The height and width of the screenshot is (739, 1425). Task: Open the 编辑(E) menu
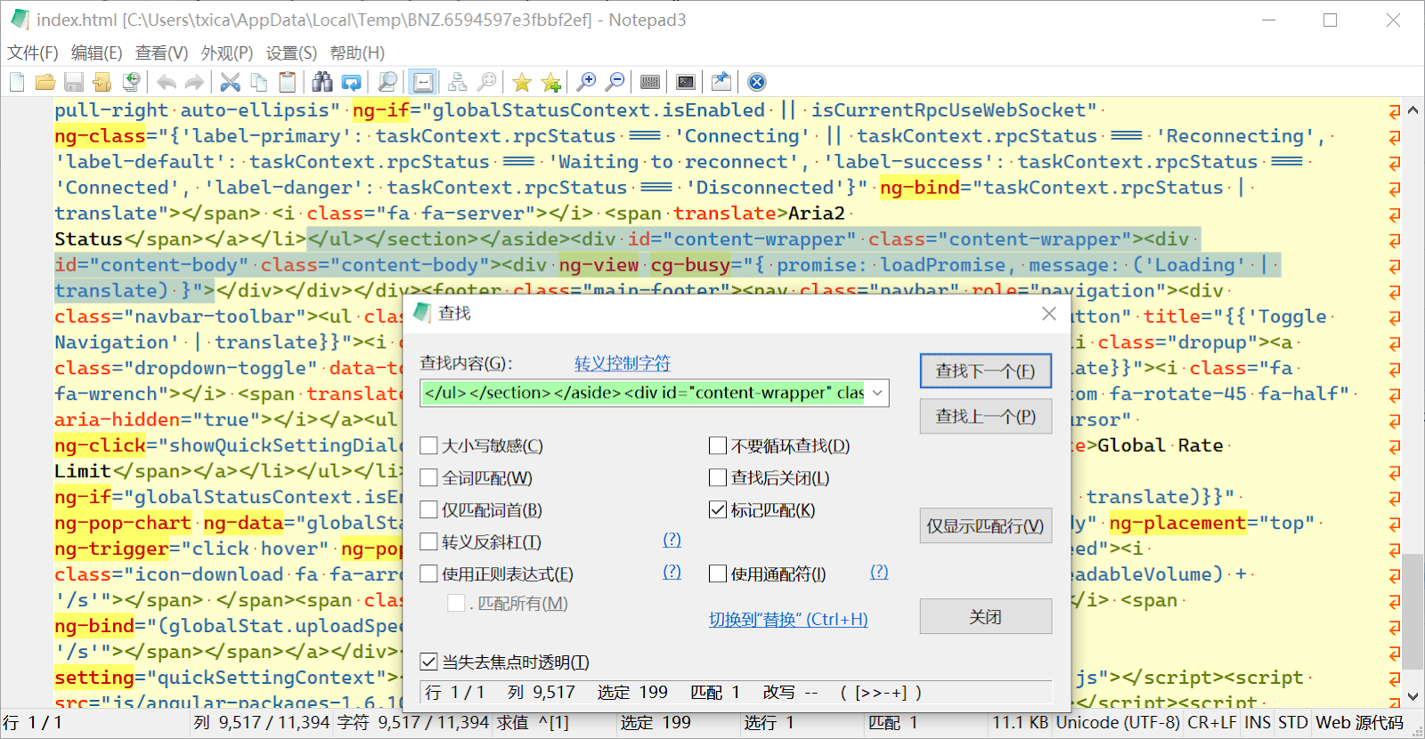[x=96, y=53]
